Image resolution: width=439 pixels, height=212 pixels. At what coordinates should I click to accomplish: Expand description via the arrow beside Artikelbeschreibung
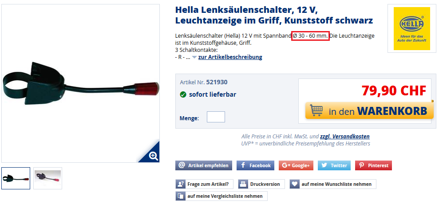click(194, 57)
